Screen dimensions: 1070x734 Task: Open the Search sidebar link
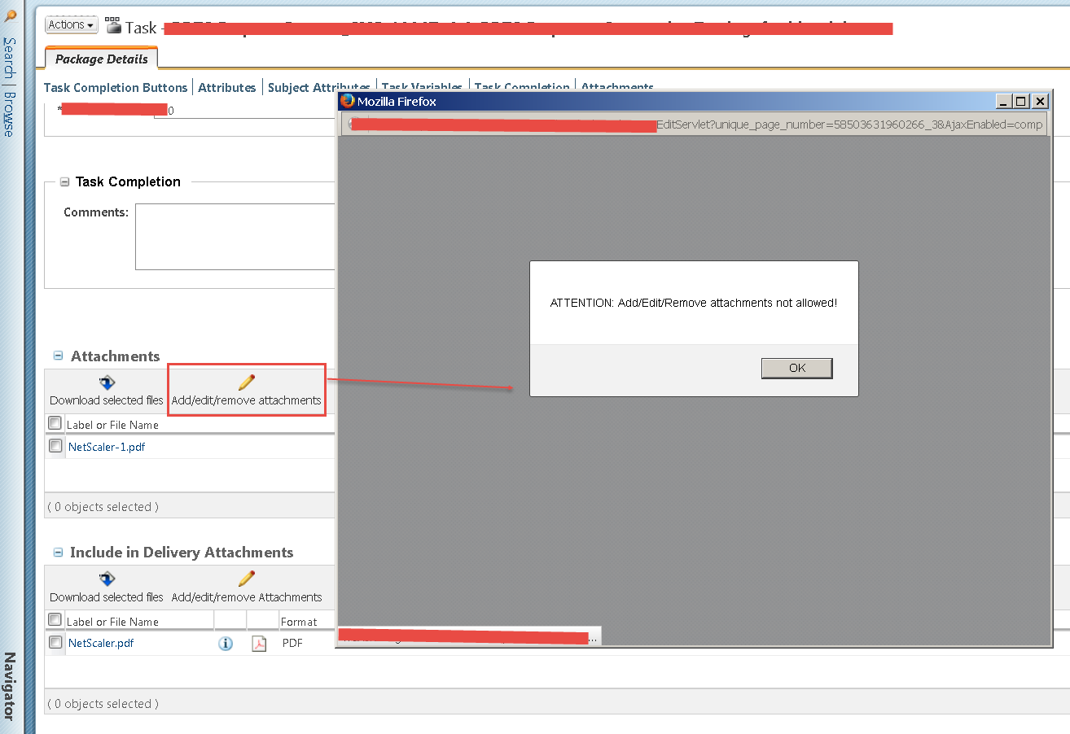[10, 58]
